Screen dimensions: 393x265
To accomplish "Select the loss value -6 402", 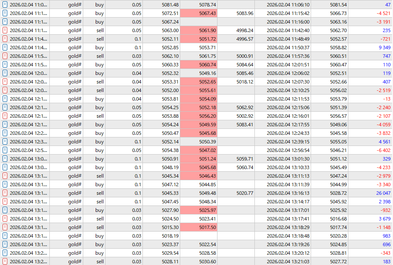I will coord(381,150).
